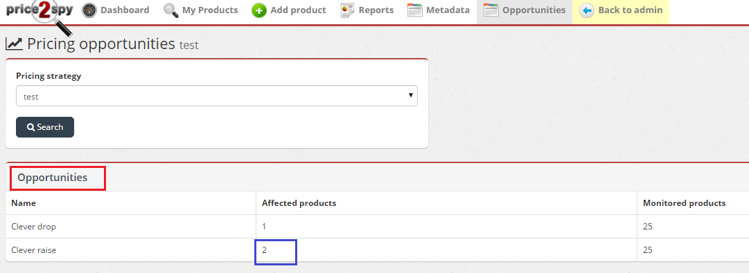Go to the Metadata menu item
This screenshot has width=749, height=273.
[x=439, y=10]
